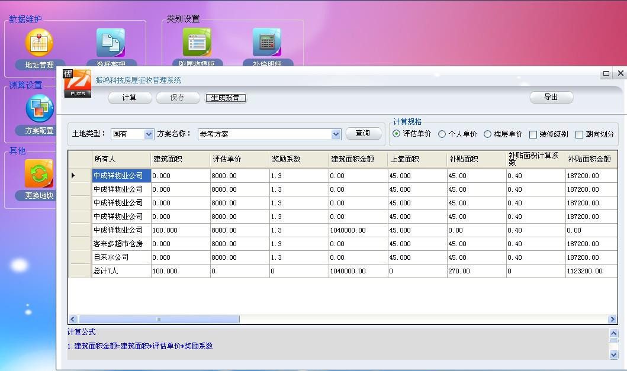
Task: Click the 导出 export button
Action: [551, 97]
